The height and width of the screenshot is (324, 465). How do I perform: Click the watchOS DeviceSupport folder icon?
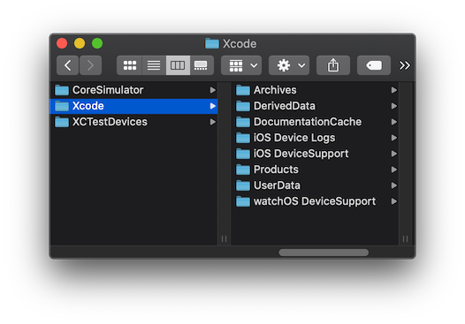tap(243, 201)
